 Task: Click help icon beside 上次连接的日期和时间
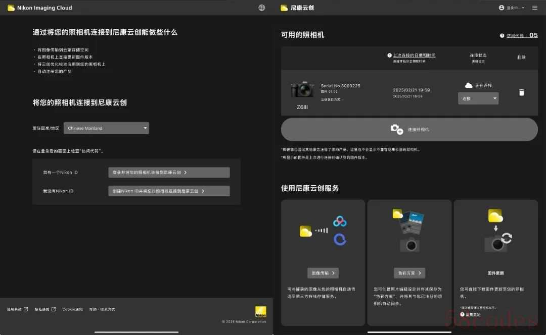[x=390, y=55]
